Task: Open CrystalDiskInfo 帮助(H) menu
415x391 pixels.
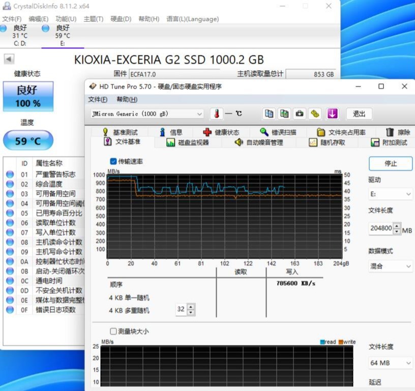Action: [149, 19]
